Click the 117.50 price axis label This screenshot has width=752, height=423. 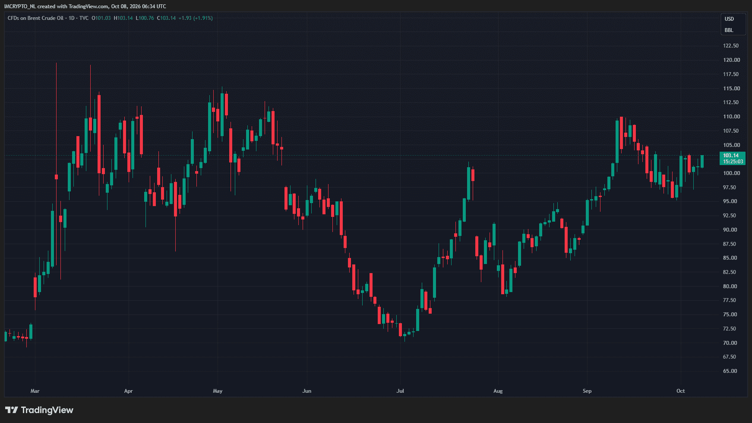click(731, 74)
